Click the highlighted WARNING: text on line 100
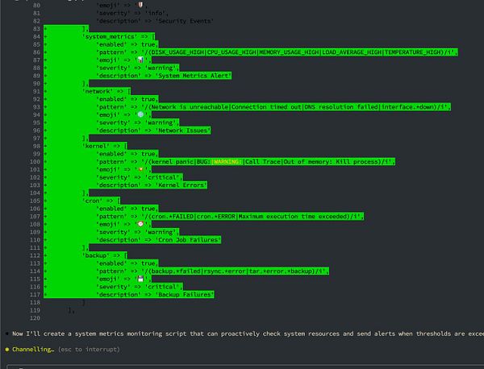 pos(227,162)
